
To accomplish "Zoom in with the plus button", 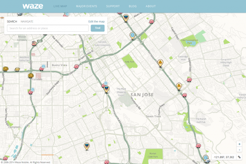I will pos(239,144).
